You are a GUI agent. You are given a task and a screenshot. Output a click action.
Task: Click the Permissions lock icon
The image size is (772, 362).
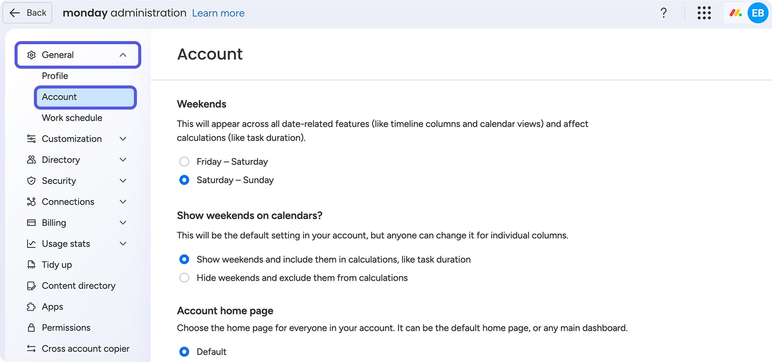31,328
